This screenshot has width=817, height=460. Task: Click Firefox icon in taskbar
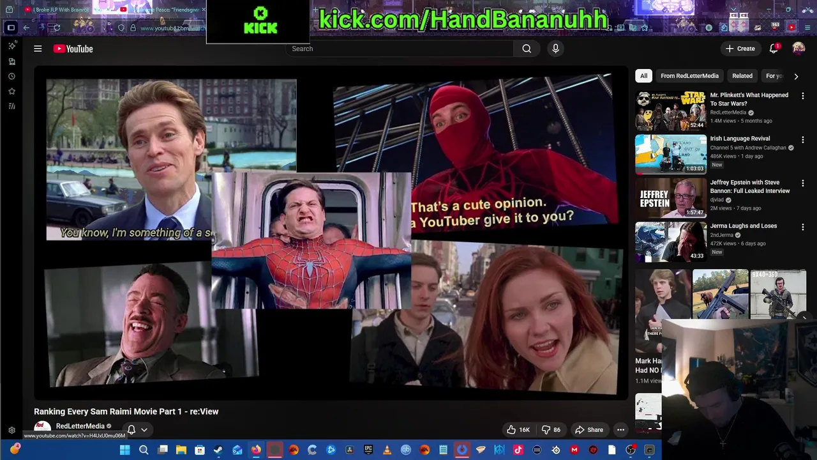click(256, 450)
